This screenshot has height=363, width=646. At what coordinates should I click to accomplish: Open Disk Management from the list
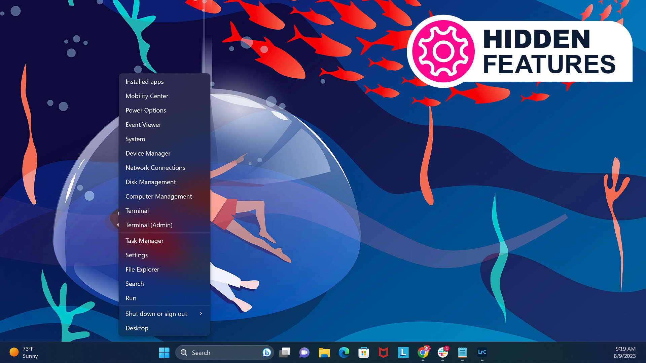point(150,182)
